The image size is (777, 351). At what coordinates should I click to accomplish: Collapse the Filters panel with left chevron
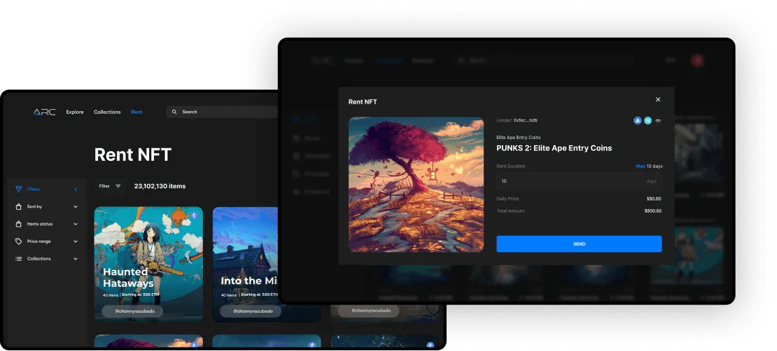pos(76,189)
